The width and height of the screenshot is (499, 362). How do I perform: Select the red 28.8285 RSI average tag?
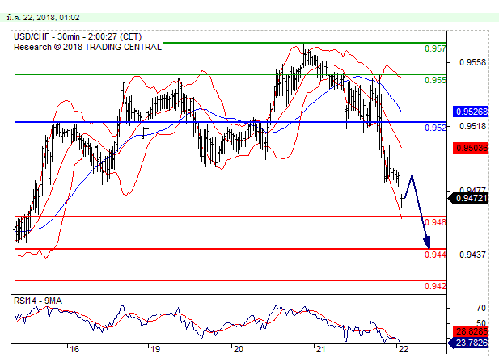pos(471,331)
